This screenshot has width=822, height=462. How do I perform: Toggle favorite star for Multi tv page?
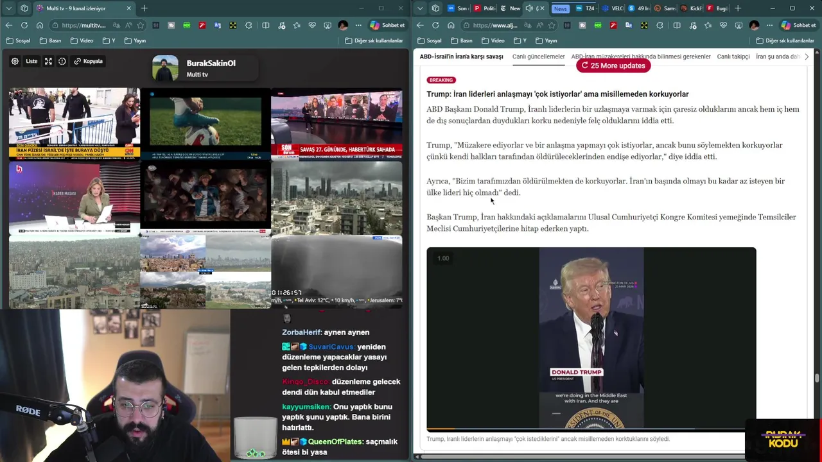coord(140,25)
